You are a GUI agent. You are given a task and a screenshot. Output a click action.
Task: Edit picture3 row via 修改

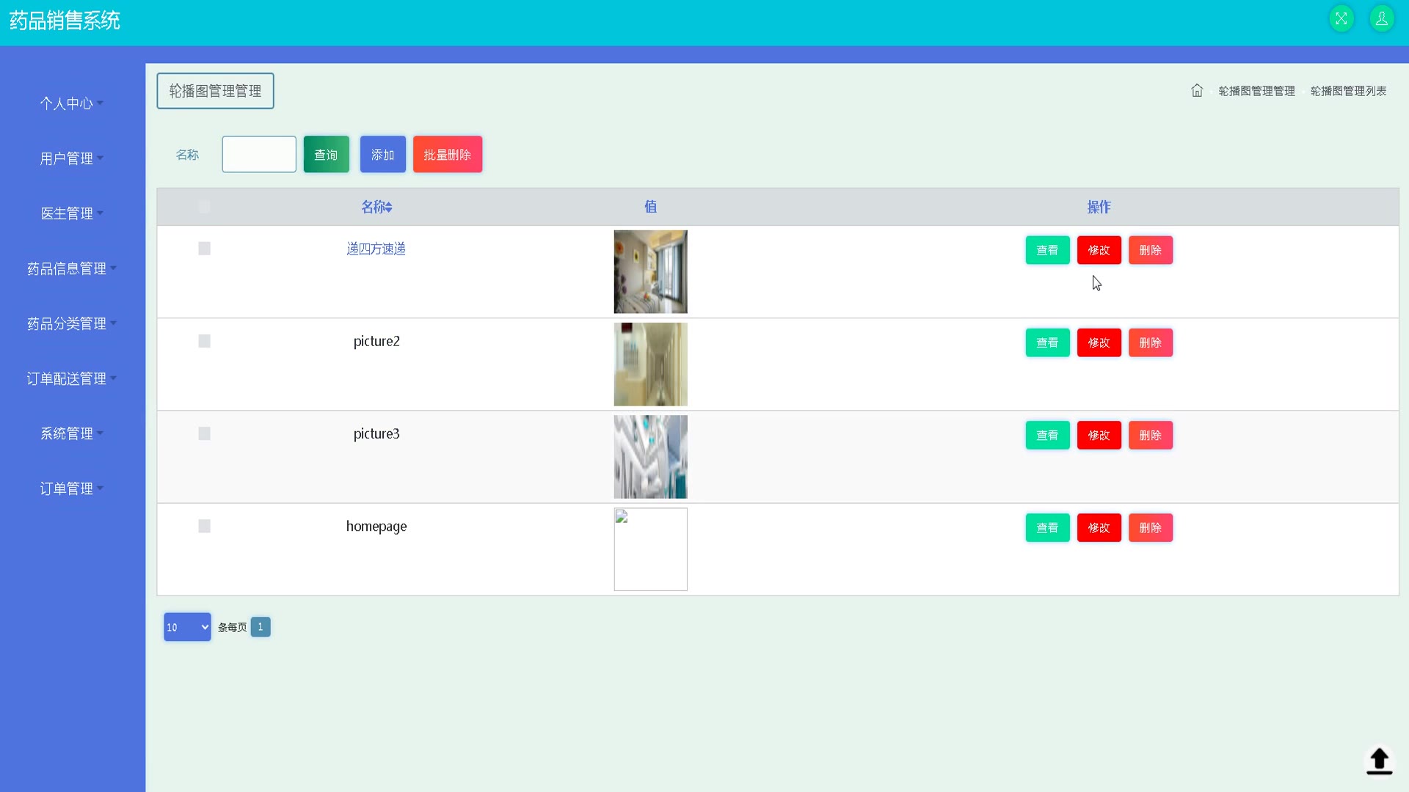1099,435
